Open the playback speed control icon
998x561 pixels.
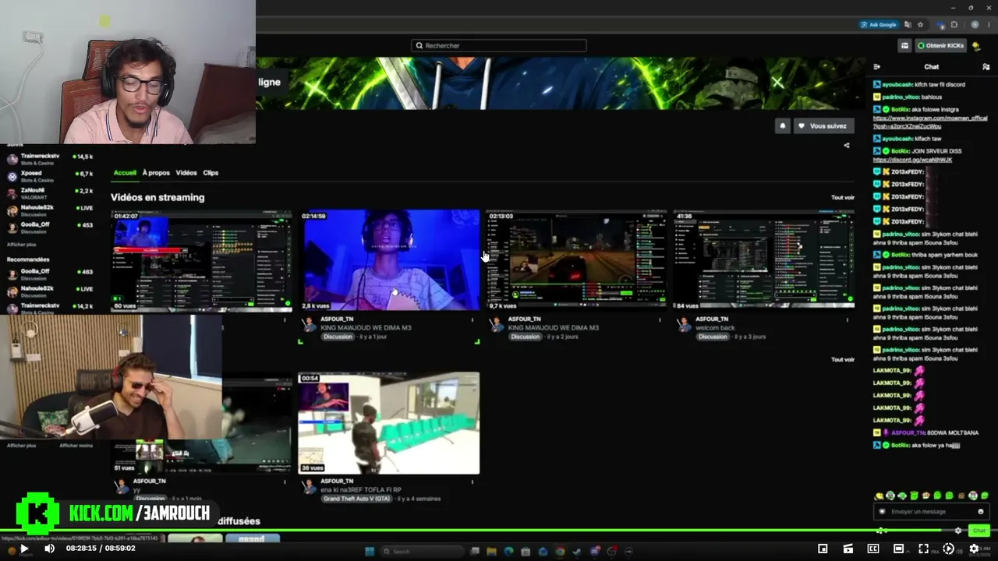(948, 549)
